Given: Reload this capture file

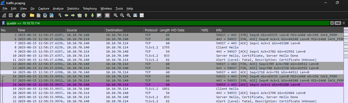Looking at the screenshot, I should click(52, 16).
